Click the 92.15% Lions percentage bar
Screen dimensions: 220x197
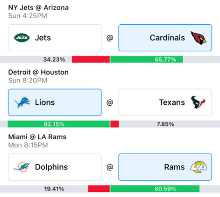click(59, 124)
